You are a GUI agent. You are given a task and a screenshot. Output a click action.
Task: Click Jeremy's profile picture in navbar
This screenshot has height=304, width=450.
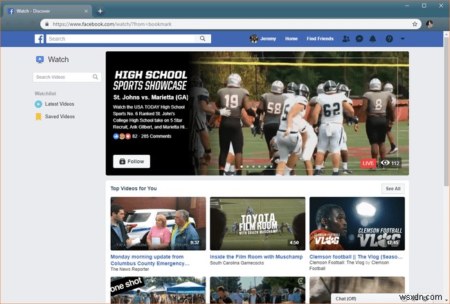tap(253, 39)
